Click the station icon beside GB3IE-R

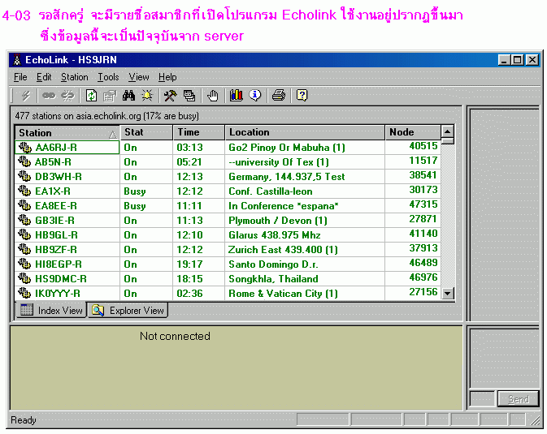click(x=24, y=221)
